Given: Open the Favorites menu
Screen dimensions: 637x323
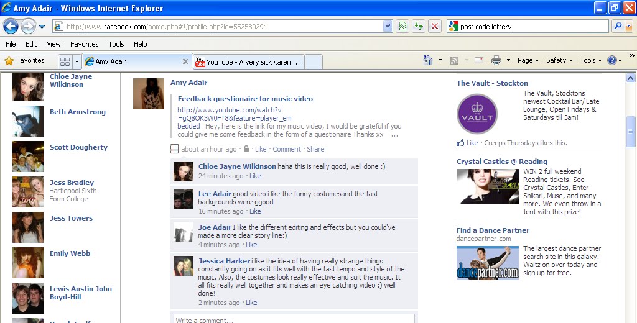Looking at the screenshot, I should pyautogui.click(x=85, y=44).
